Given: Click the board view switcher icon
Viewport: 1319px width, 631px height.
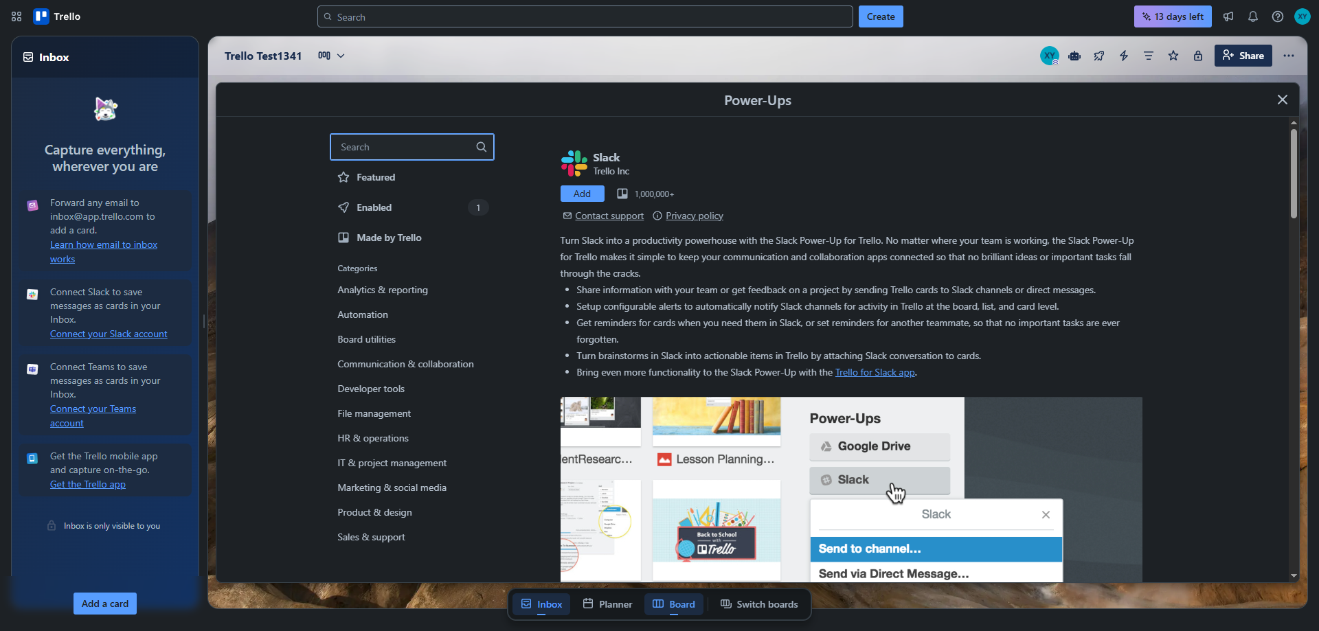Looking at the screenshot, I should [324, 56].
